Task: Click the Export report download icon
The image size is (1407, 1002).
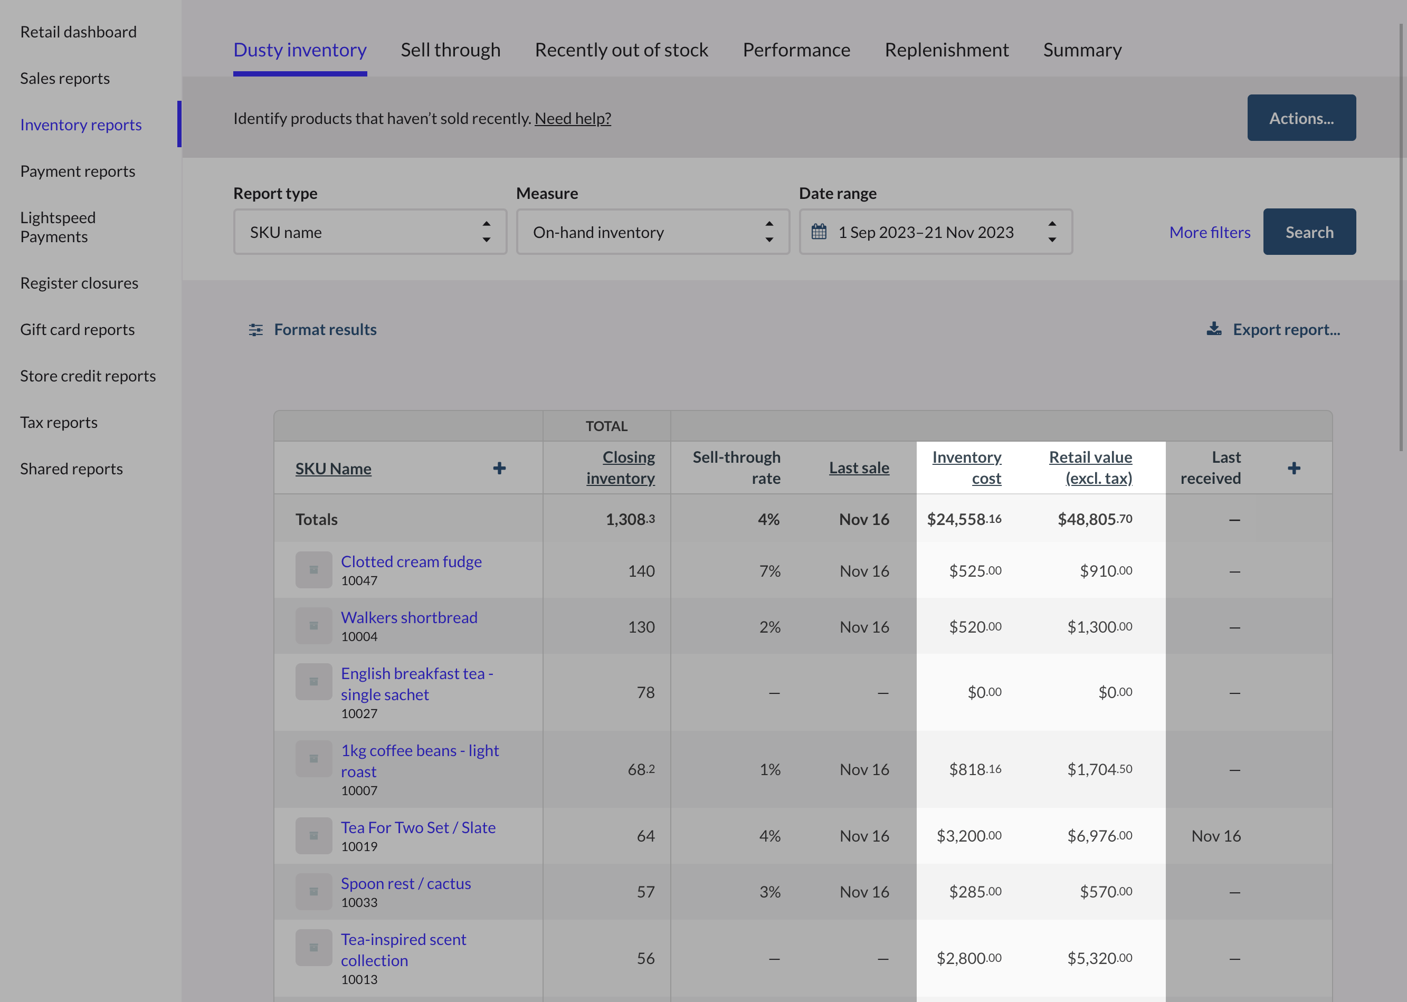Action: click(1214, 329)
